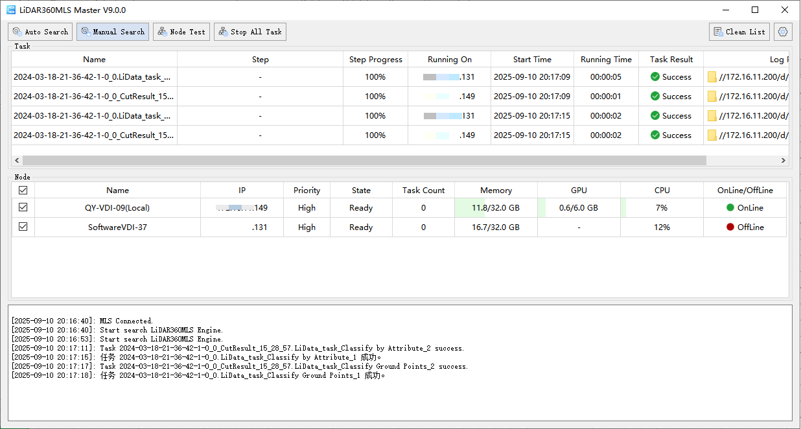Image resolution: width=801 pixels, height=429 pixels.
Task: Click the task list scrollbar right arrow
Action: pyautogui.click(x=784, y=160)
